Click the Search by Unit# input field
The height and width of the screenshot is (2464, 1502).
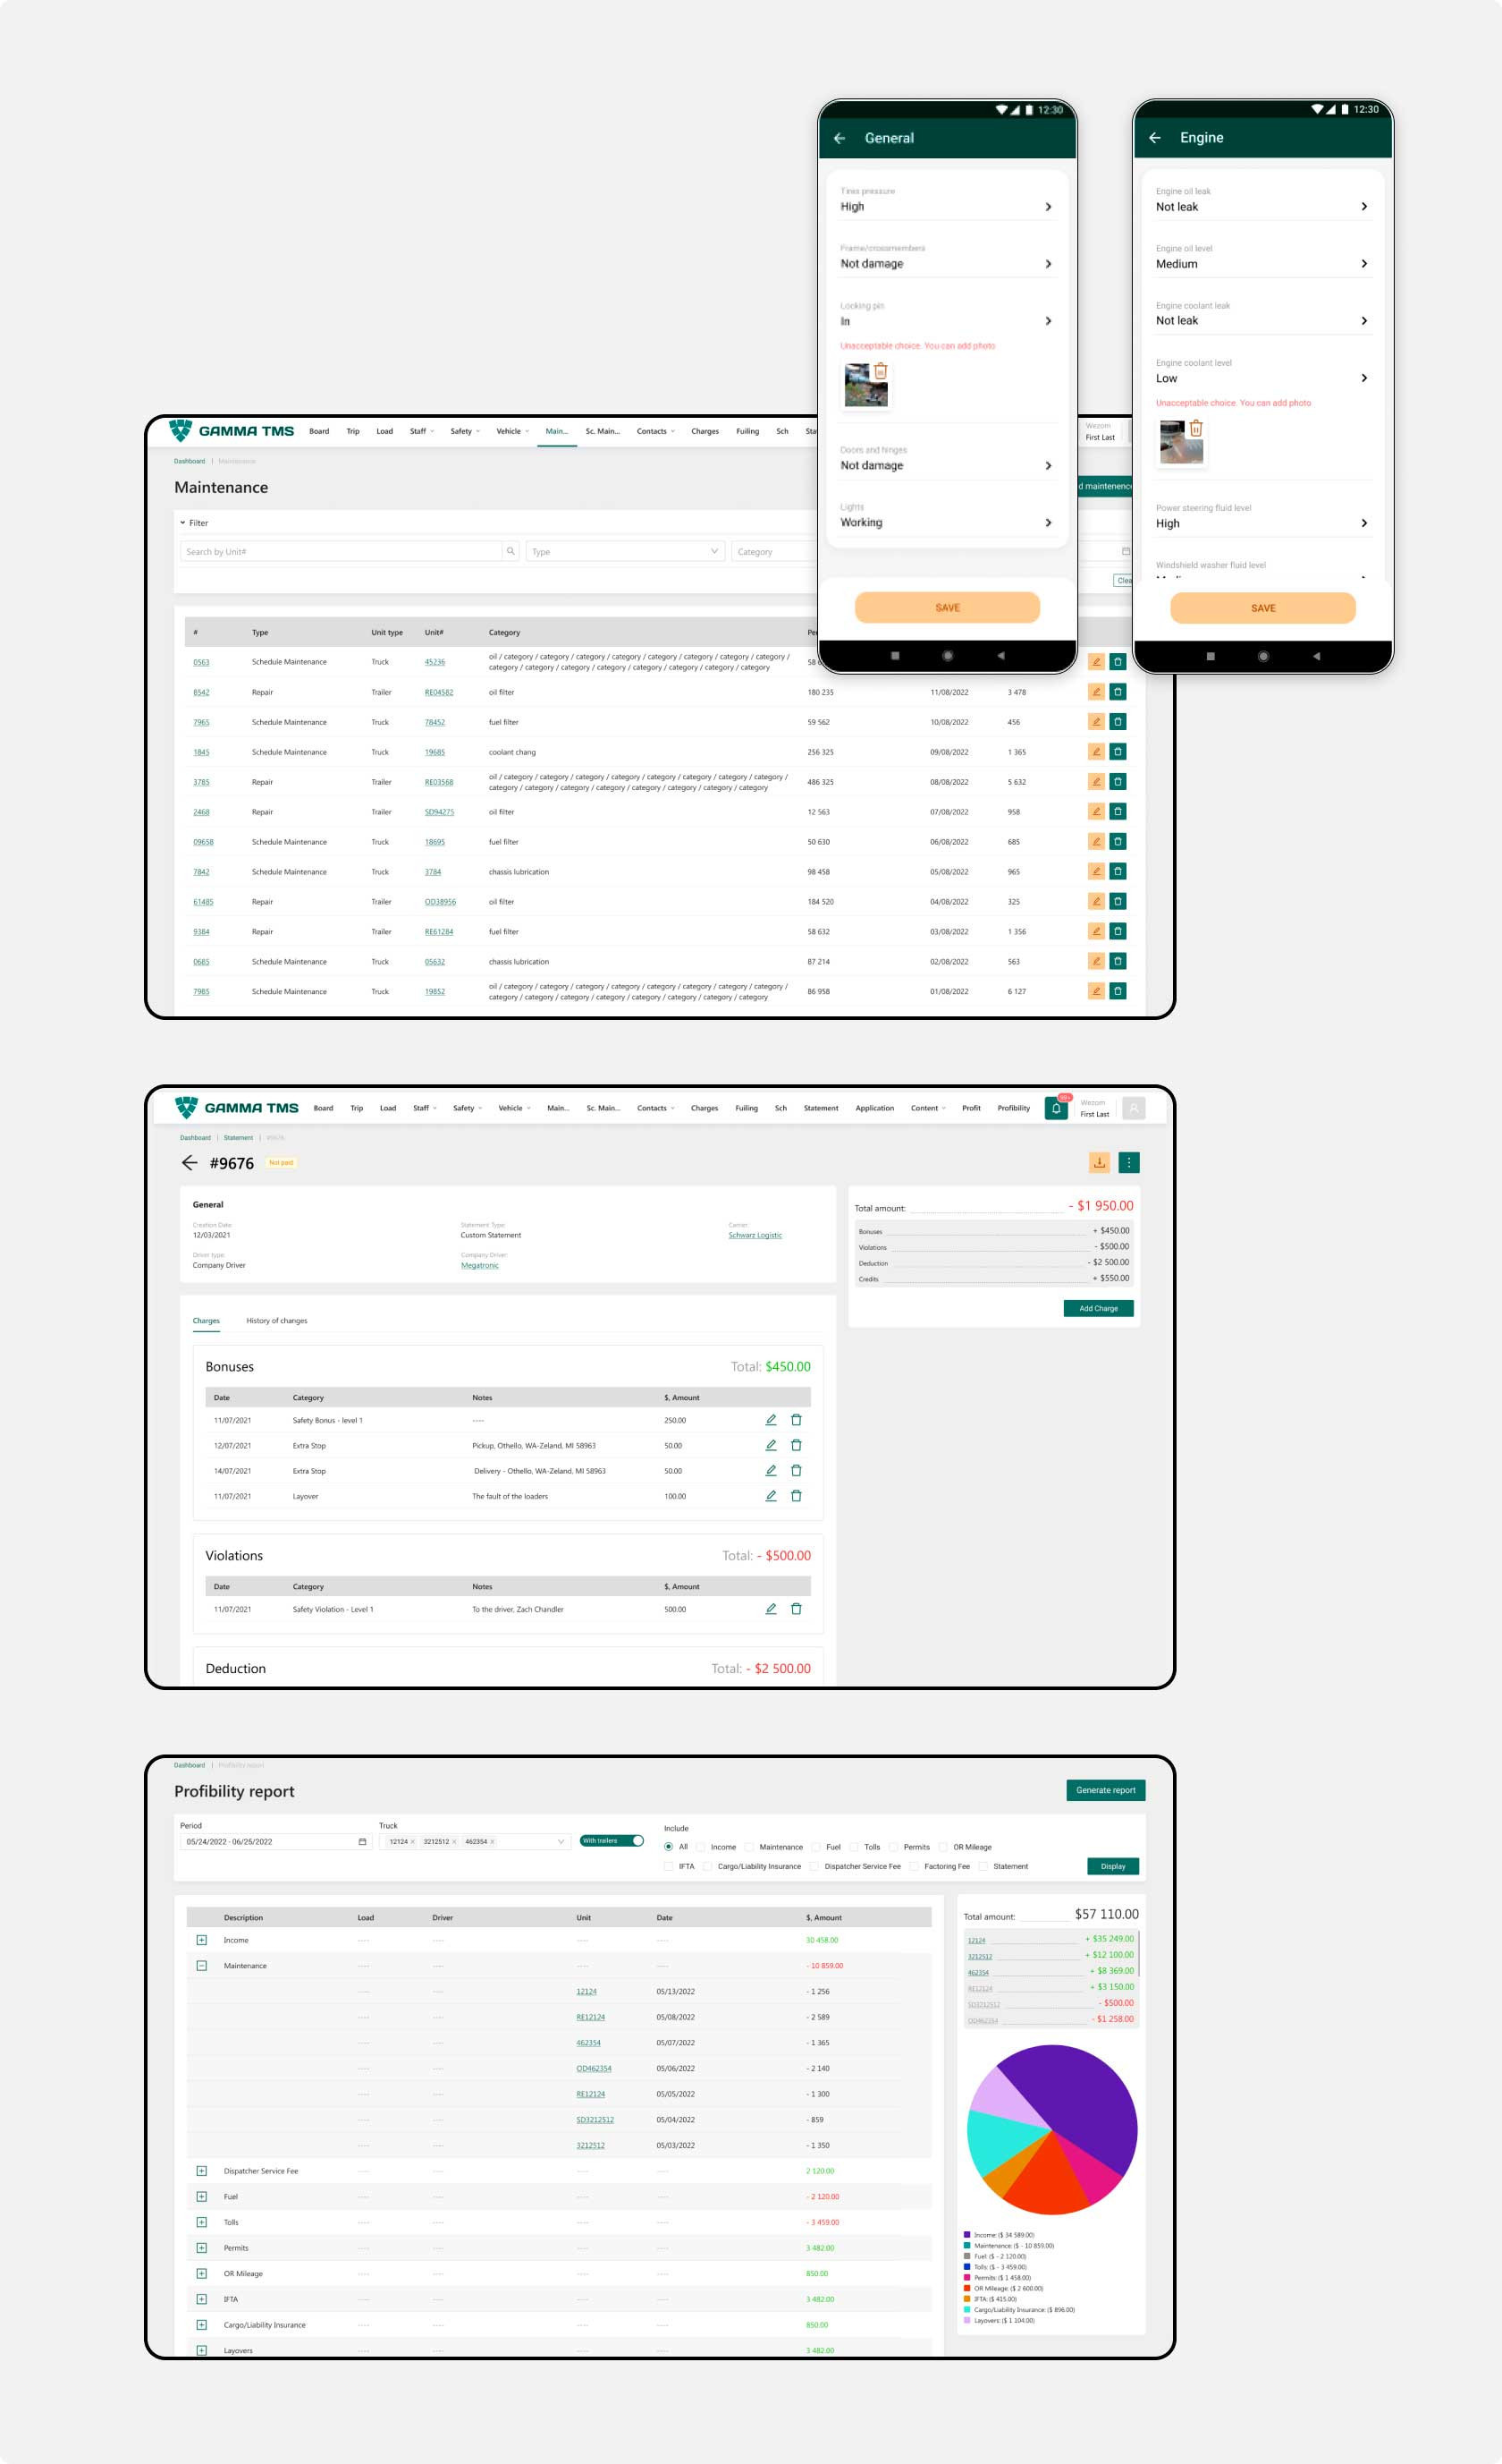(x=340, y=551)
